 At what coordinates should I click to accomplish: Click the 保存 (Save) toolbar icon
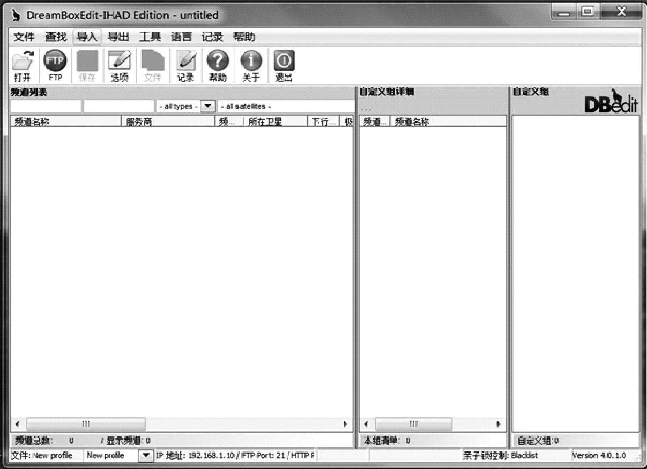coord(87,66)
